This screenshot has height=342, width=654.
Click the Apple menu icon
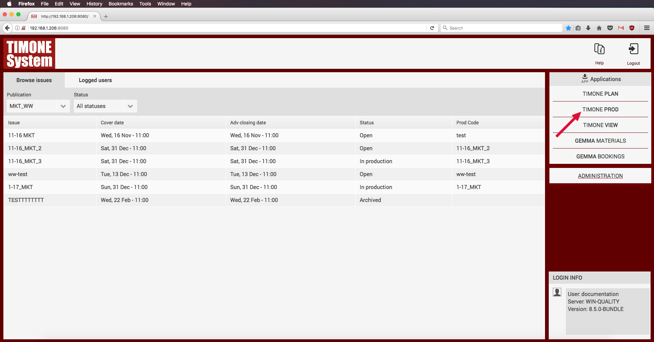9,4
